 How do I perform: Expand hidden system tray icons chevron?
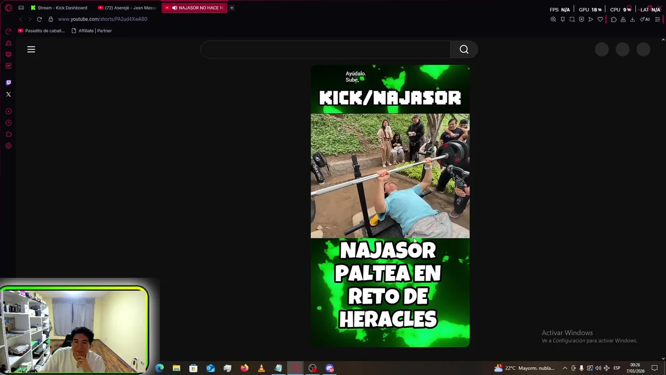[x=565, y=368]
